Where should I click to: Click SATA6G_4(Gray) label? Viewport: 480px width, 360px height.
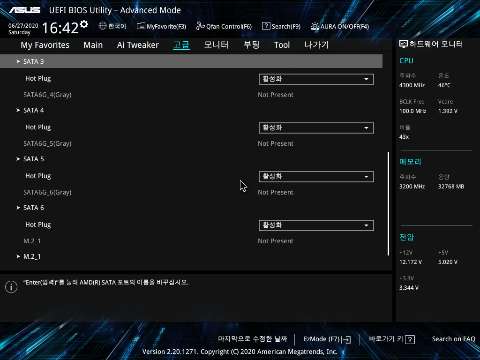coord(47,95)
